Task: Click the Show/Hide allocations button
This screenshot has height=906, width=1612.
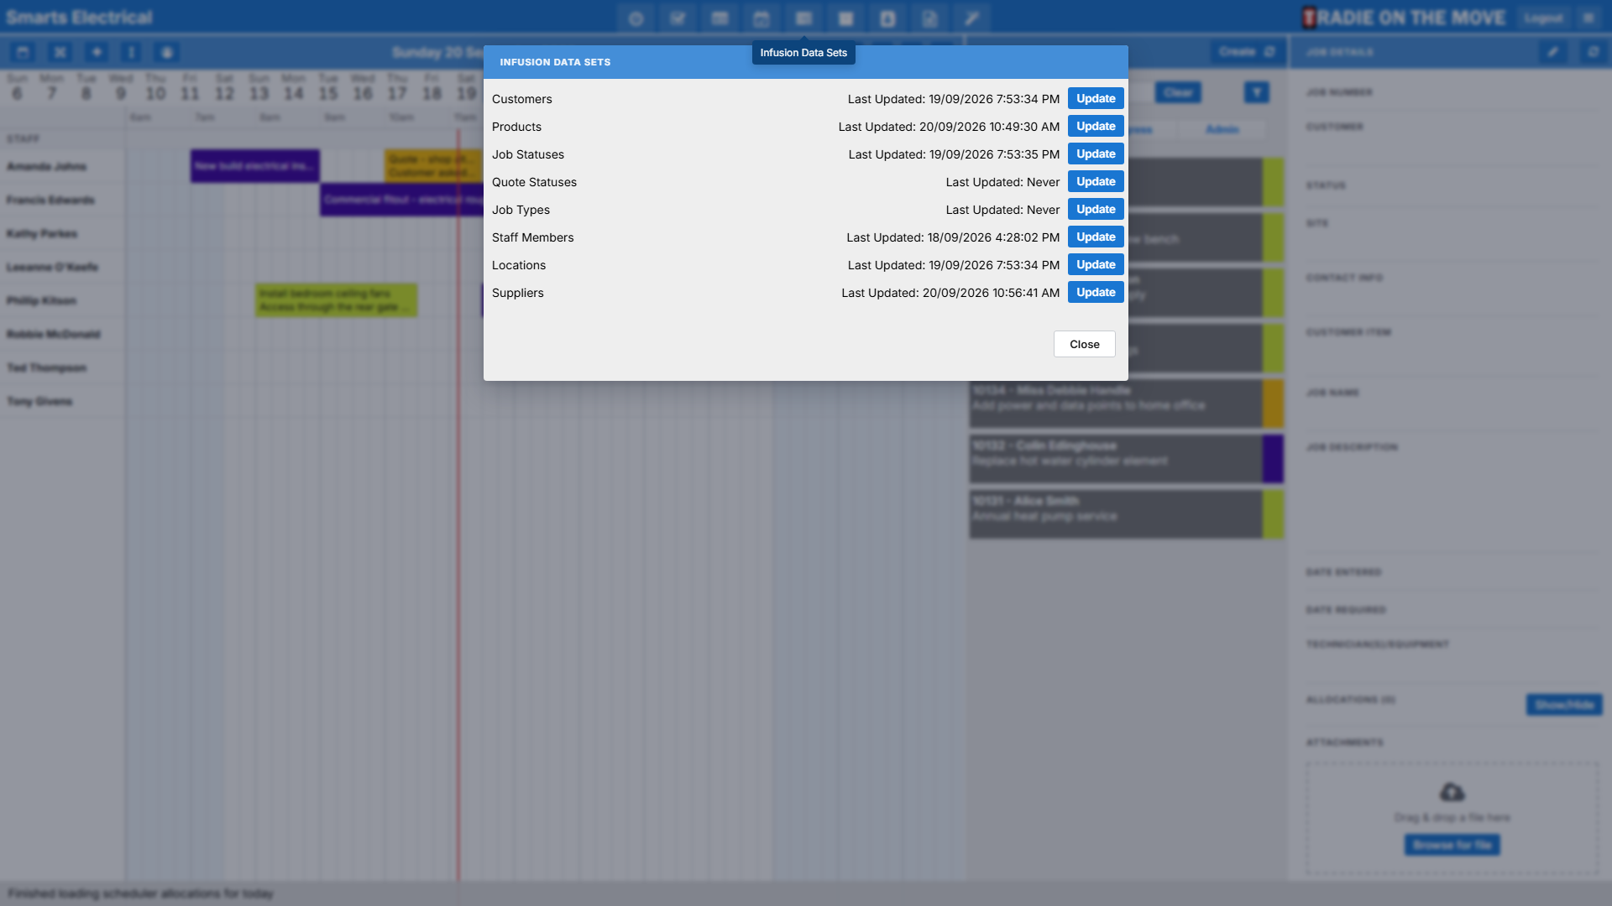Action: (1563, 705)
